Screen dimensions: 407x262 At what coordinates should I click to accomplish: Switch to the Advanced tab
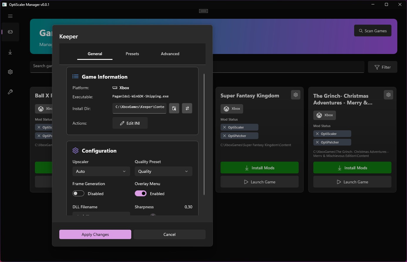170,54
